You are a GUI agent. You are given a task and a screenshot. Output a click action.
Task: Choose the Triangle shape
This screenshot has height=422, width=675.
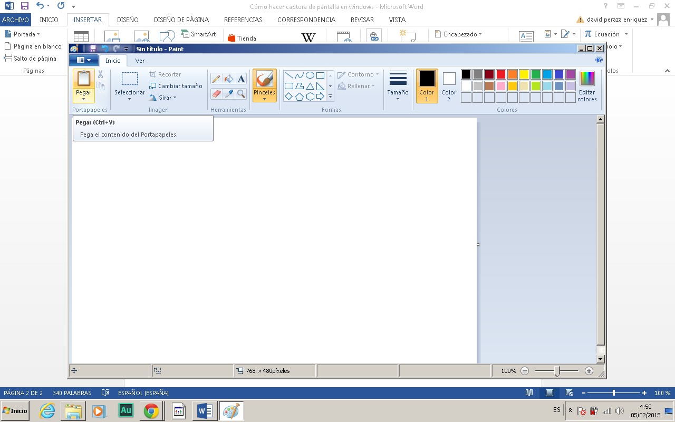(x=310, y=86)
